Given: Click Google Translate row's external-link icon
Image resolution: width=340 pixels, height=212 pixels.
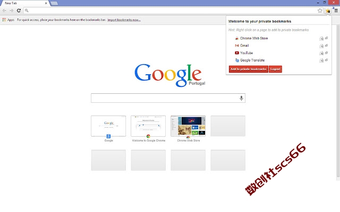Looking at the screenshot, I should [x=326, y=60].
